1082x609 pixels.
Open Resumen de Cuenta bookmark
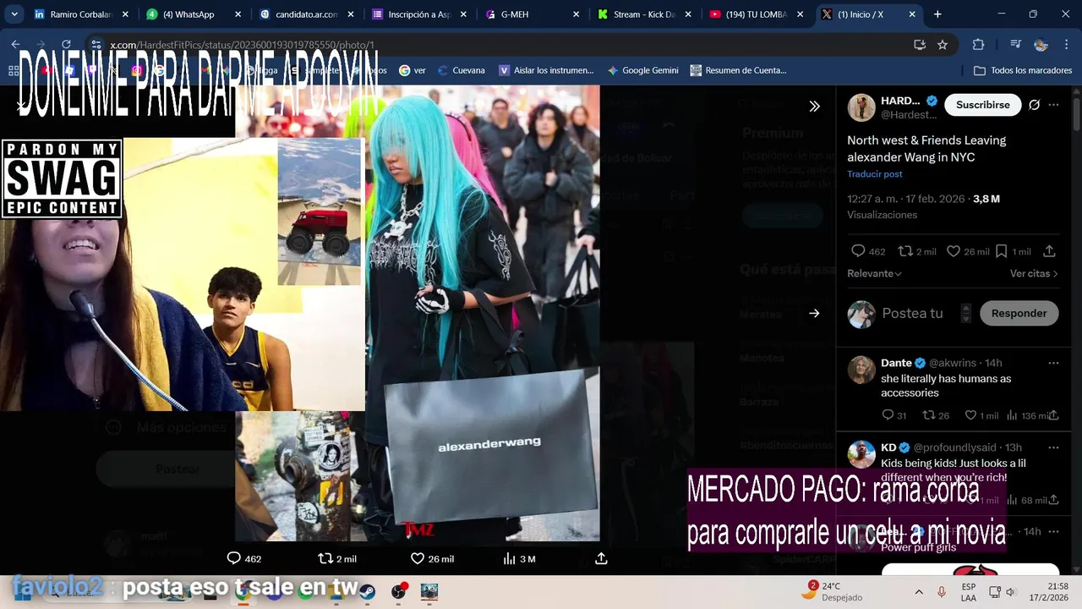(738, 70)
